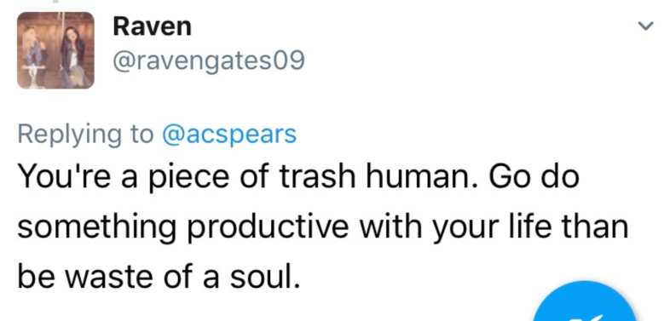Tap blank header area right of Raven
670x321 pixels.
(410, 27)
